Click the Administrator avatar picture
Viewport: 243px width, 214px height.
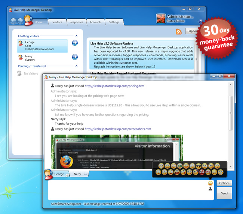point(161,18)
